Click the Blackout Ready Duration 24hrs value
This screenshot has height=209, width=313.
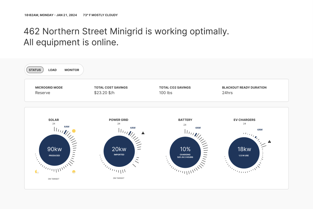click(x=227, y=93)
